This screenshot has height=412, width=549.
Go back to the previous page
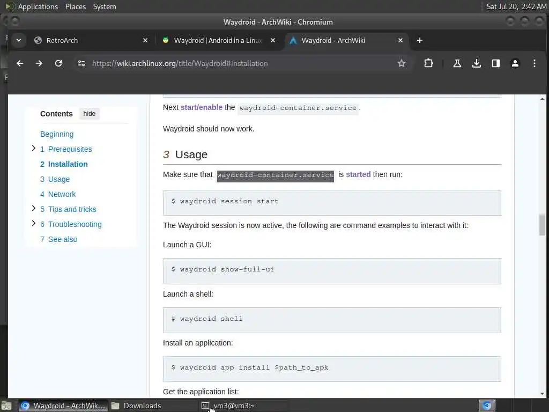pos(20,63)
